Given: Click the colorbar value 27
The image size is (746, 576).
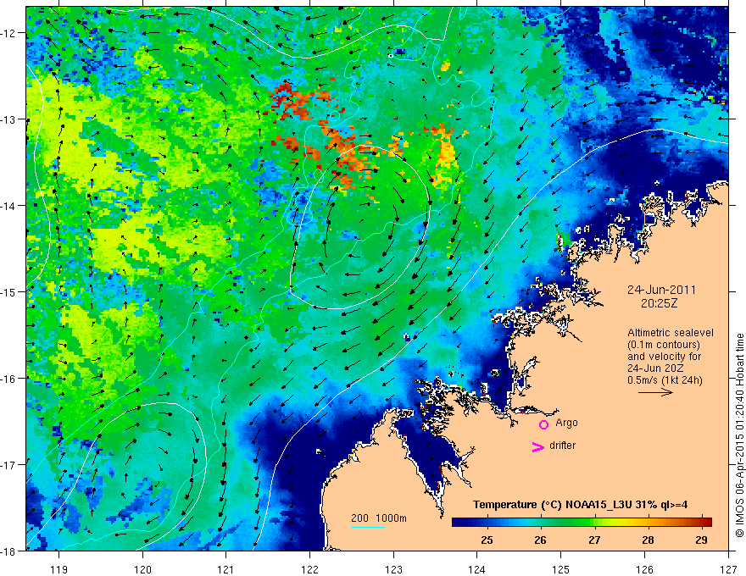Looking at the screenshot, I should (x=594, y=540).
